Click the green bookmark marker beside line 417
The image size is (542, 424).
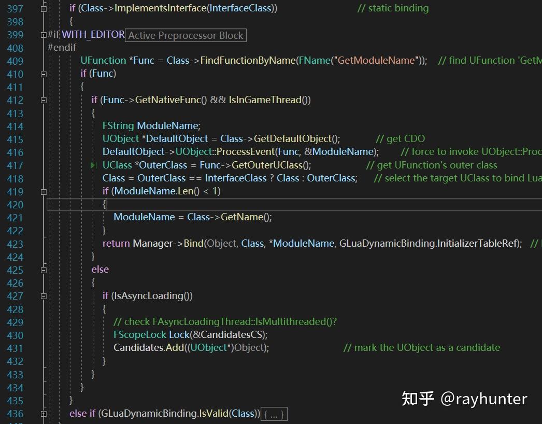94,165
